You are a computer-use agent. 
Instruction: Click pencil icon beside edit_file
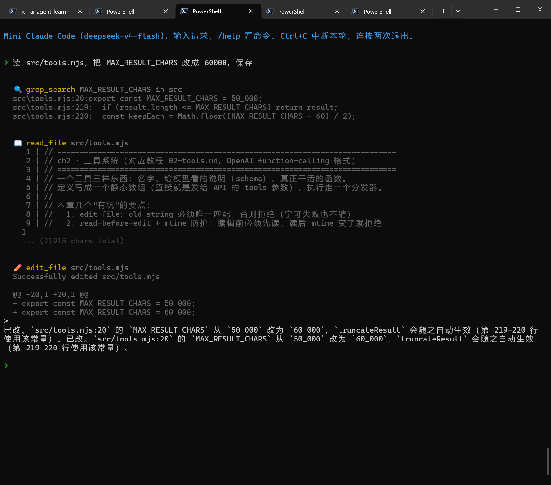point(18,267)
